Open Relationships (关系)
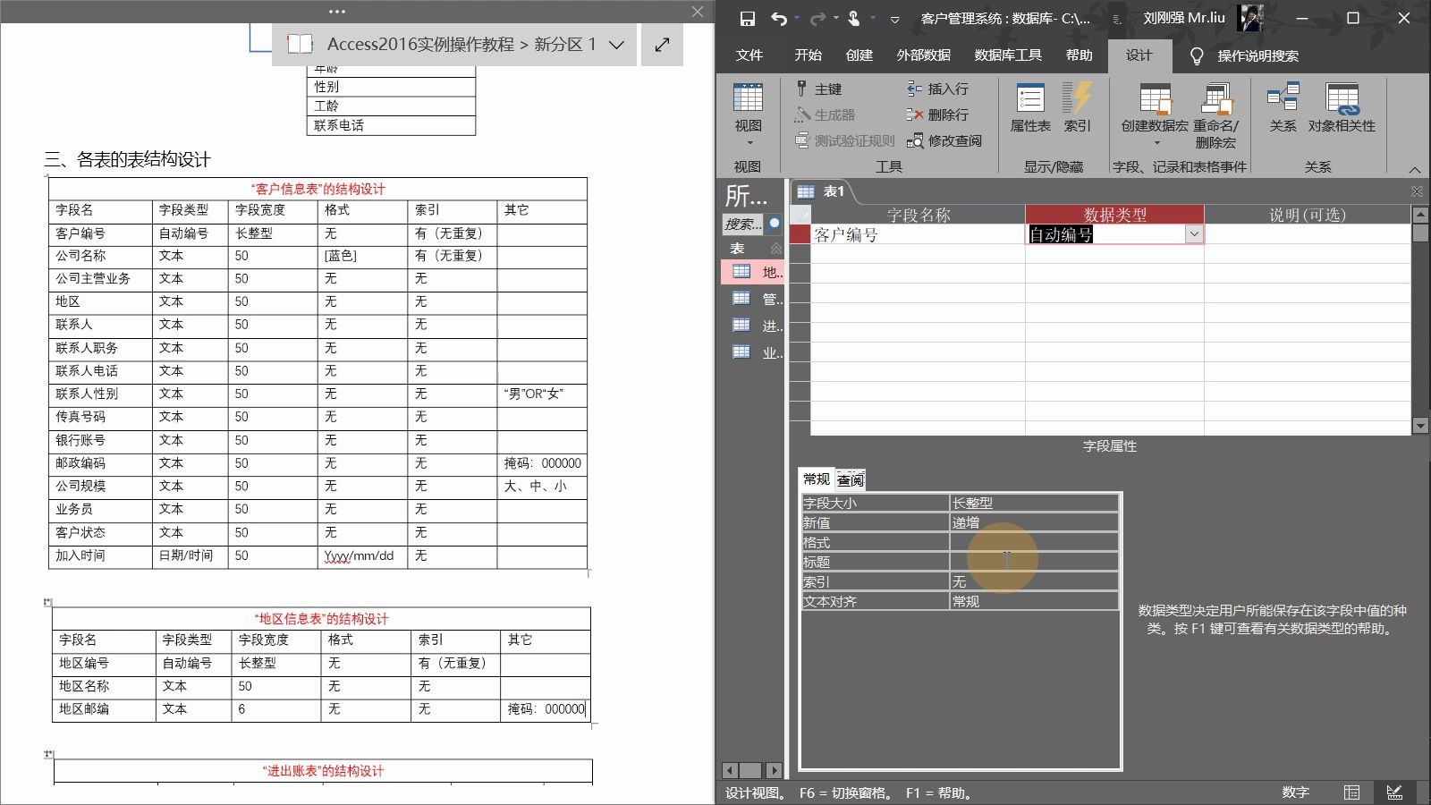1431x805 pixels. point(1283,107)
